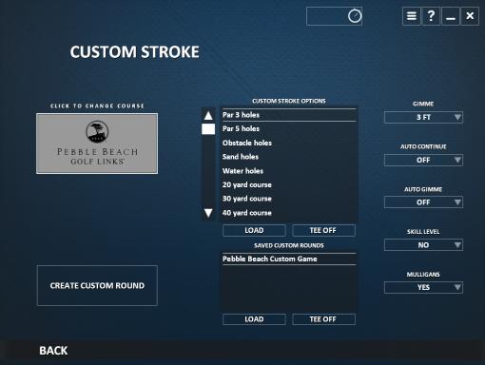Change the Skill Level dropdown
Viewport: 485px width, 365px height.
[423, 245]
